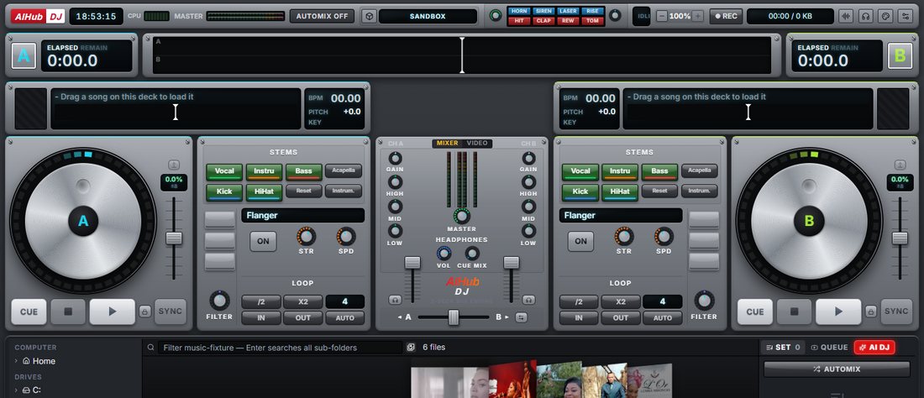Click the zoom in plus button
This screenshot has width=924, height=398.
click(698, 16)
